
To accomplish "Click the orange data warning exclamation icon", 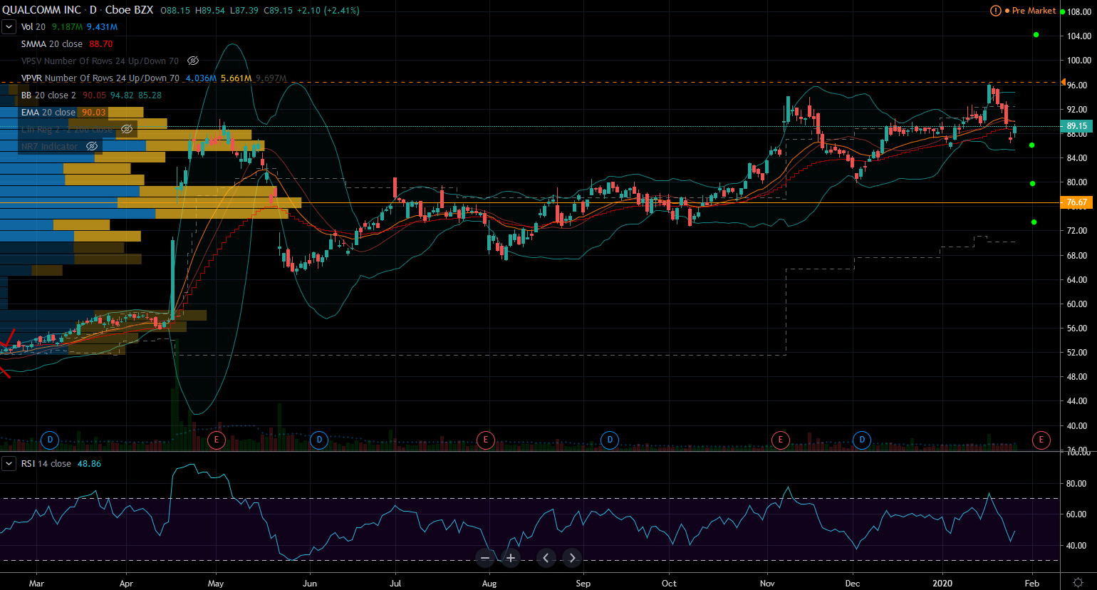I will point(996,11).
